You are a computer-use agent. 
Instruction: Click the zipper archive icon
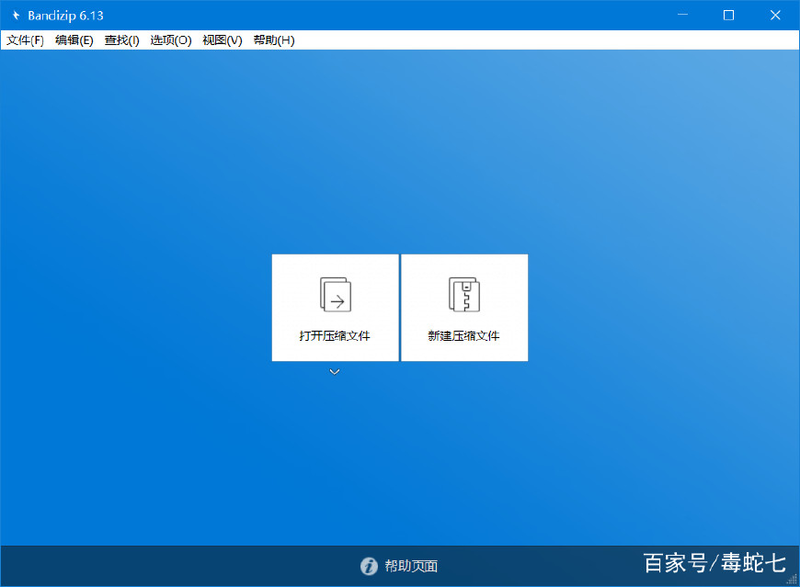pos(464,295)
